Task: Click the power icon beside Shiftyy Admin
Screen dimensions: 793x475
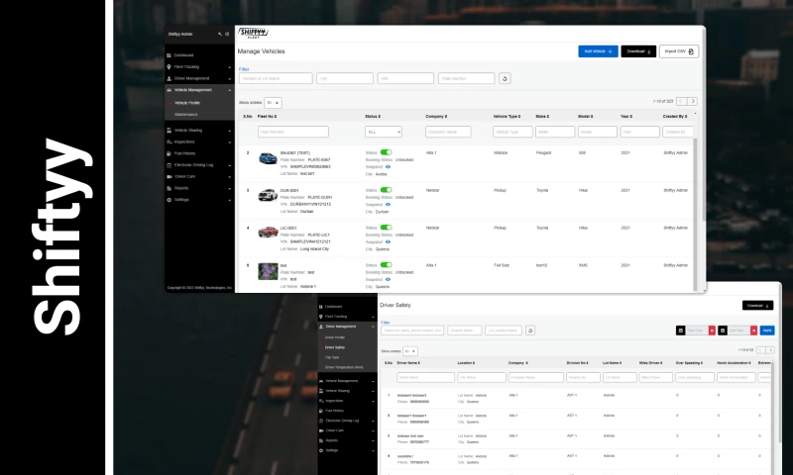Action: coord(227,35)
